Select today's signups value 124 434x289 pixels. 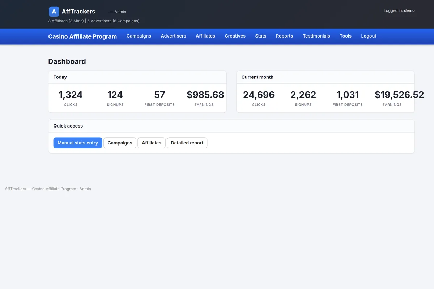coord(115,95)
